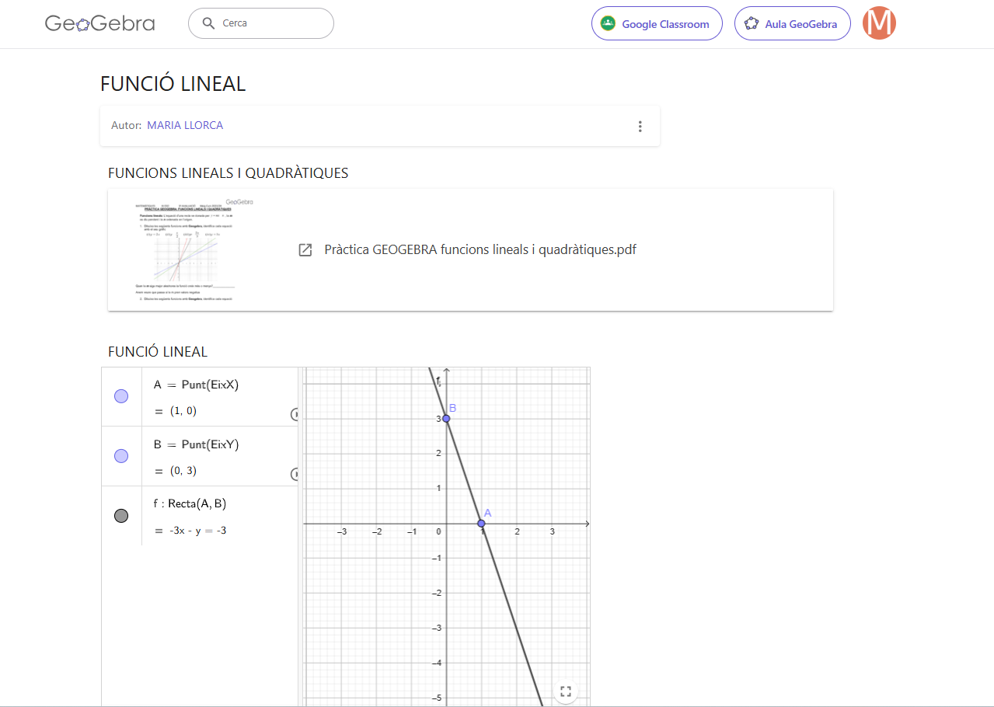This screenshot has height=707, width=994.
Task: Click the Google Classroom icon
Action: coord(609,23)
